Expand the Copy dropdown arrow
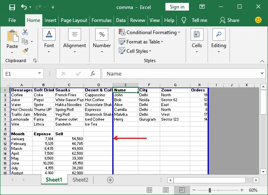Screen dimensions: 268x195 [x=32, y=41]
